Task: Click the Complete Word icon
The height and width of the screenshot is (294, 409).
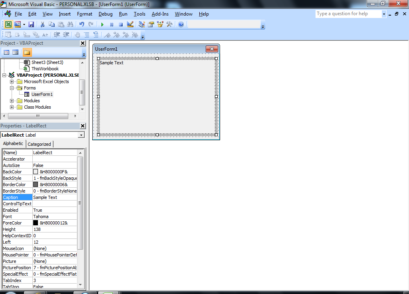Action: 45,34
